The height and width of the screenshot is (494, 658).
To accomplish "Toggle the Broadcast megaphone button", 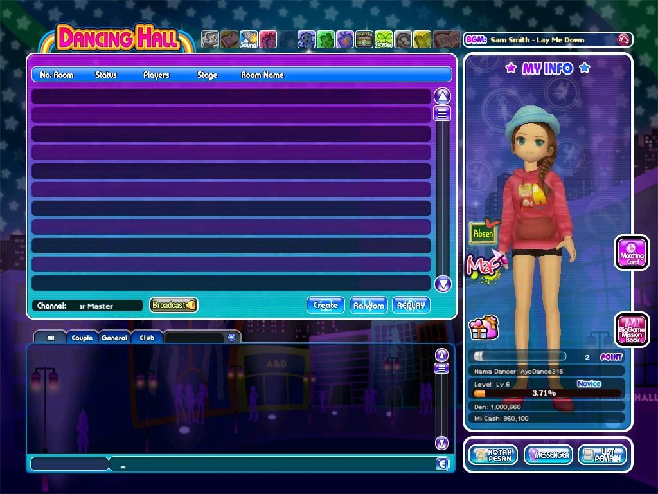I will (x=173, y=305).
